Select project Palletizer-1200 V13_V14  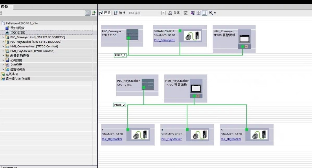click(22, 23)
